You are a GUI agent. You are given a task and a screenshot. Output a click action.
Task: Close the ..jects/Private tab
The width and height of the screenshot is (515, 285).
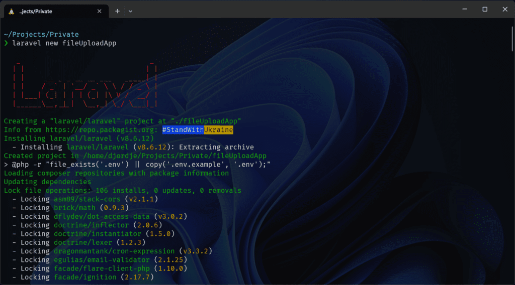(99, 12)
